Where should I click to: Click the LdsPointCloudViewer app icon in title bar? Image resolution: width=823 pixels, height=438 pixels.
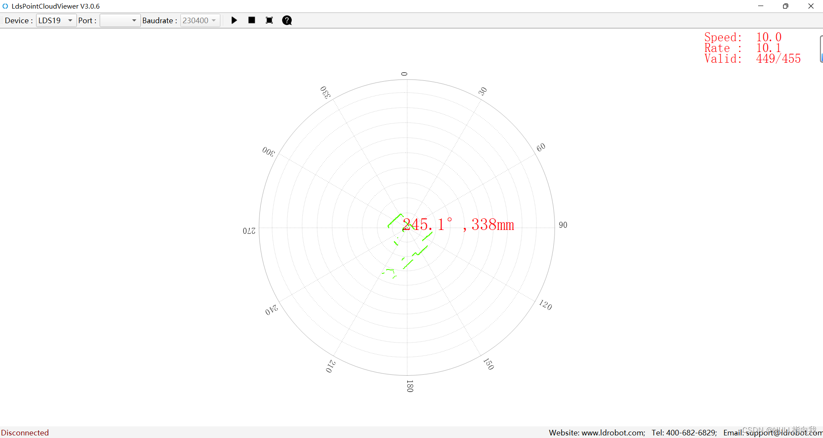click(5, 6)
